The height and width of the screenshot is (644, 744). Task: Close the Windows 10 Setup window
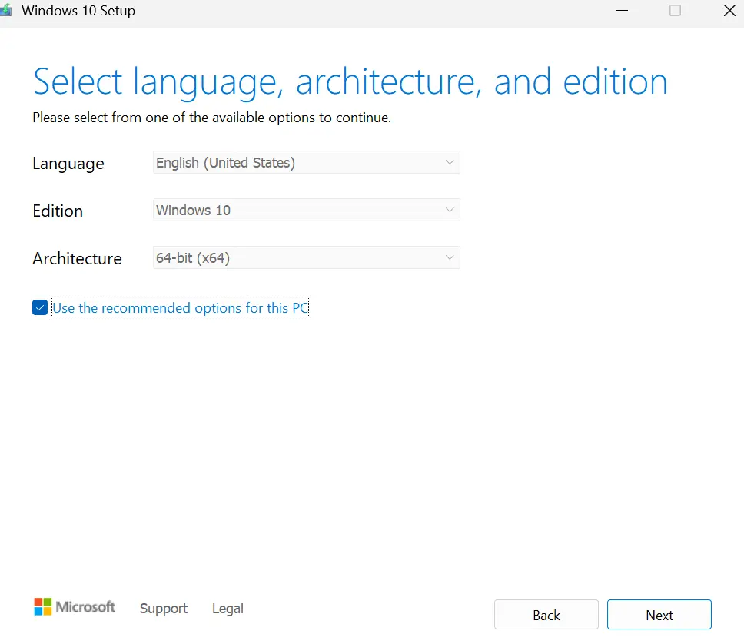[x=729, y=11]
